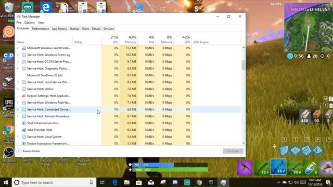Viewport: 333px width, 187px height.
Task: Open Epic Games Launcher desktop shortcut
Action: point(9,108)
